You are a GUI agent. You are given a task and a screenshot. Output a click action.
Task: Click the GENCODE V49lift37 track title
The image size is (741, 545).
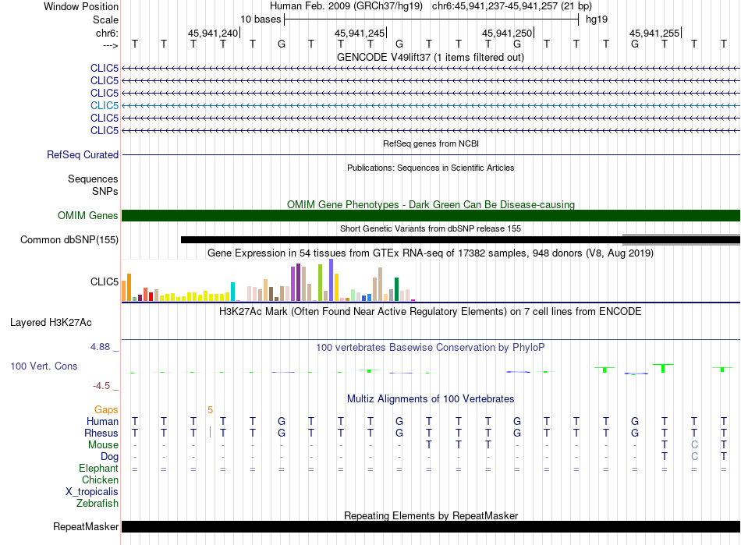[431, 57]
